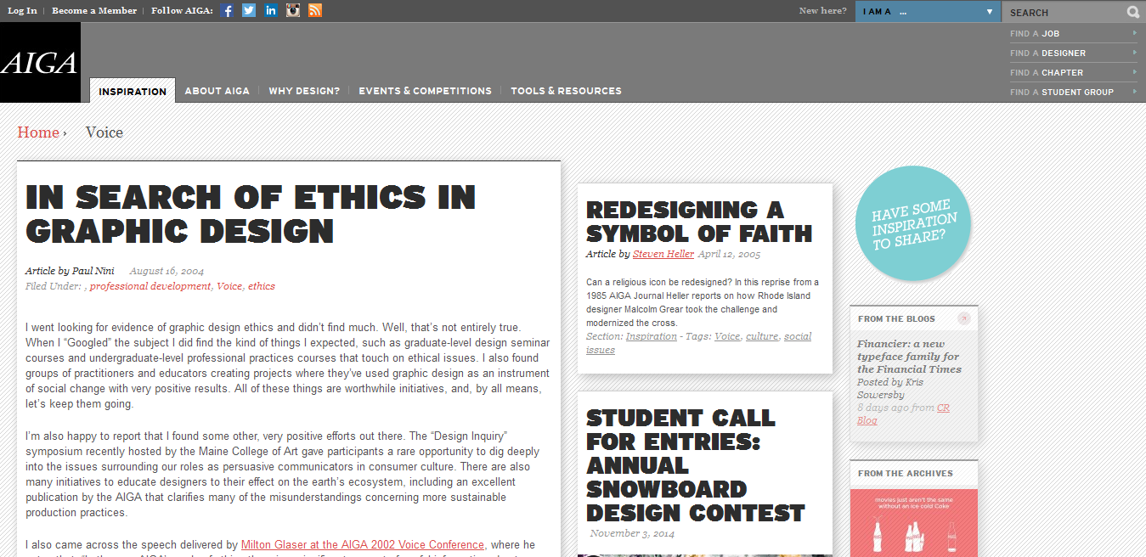
Task: Open Voice tag in Redesigning card
Action: (x=727, y=336)
